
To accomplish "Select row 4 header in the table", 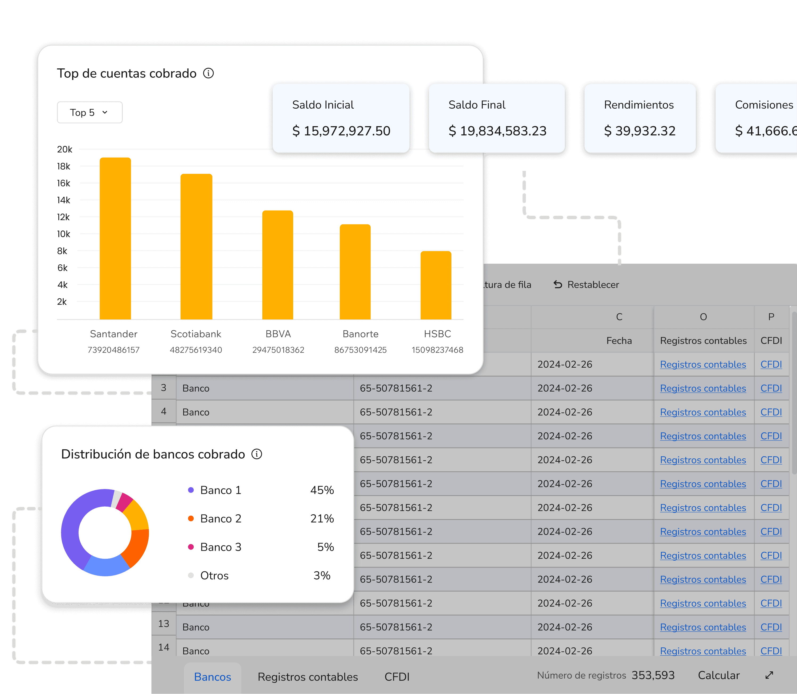I will (x=164, y=411).
